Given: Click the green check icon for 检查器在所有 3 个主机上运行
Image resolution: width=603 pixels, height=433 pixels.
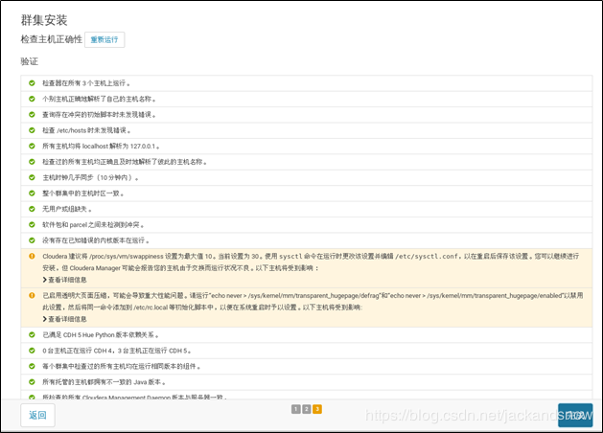Looking at the screenshot, I should coord(32,83).
